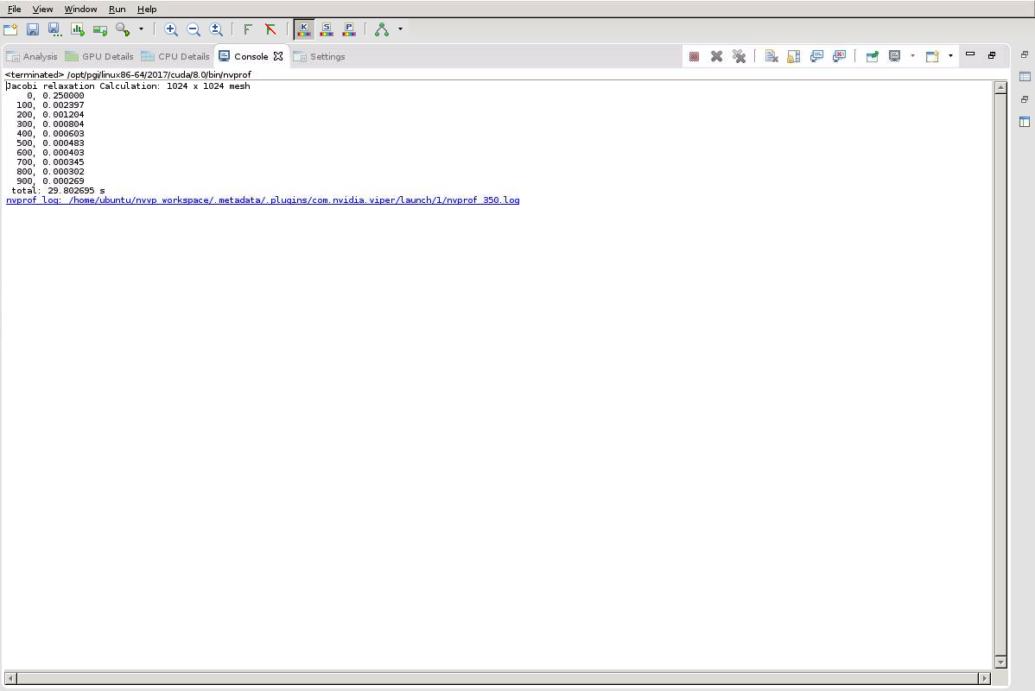The height and width of the screenshot is (691, 1035).
Task: Open dropdown arrow beside the green tree icon
Action: tap(400, 29)
